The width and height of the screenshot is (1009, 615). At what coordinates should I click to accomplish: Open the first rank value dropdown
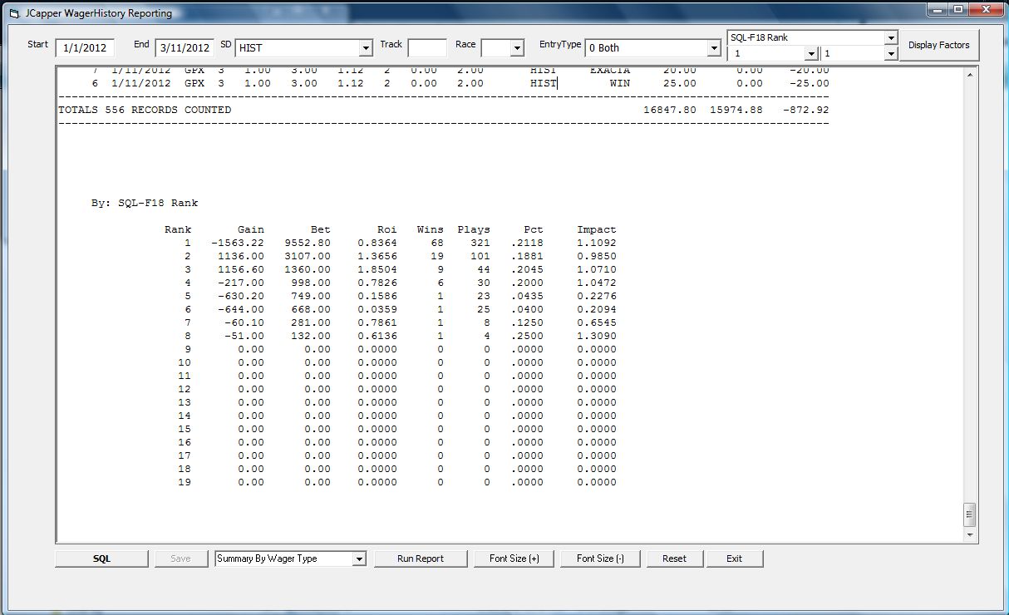(810, 54)
